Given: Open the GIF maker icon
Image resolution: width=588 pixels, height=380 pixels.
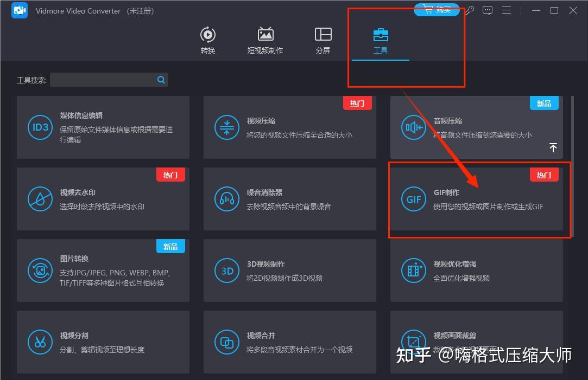Looking at the screenshot, I should (x=414, y=199).
